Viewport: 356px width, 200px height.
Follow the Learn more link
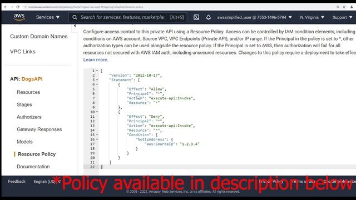pyautogui.click(x=95, y=59)
